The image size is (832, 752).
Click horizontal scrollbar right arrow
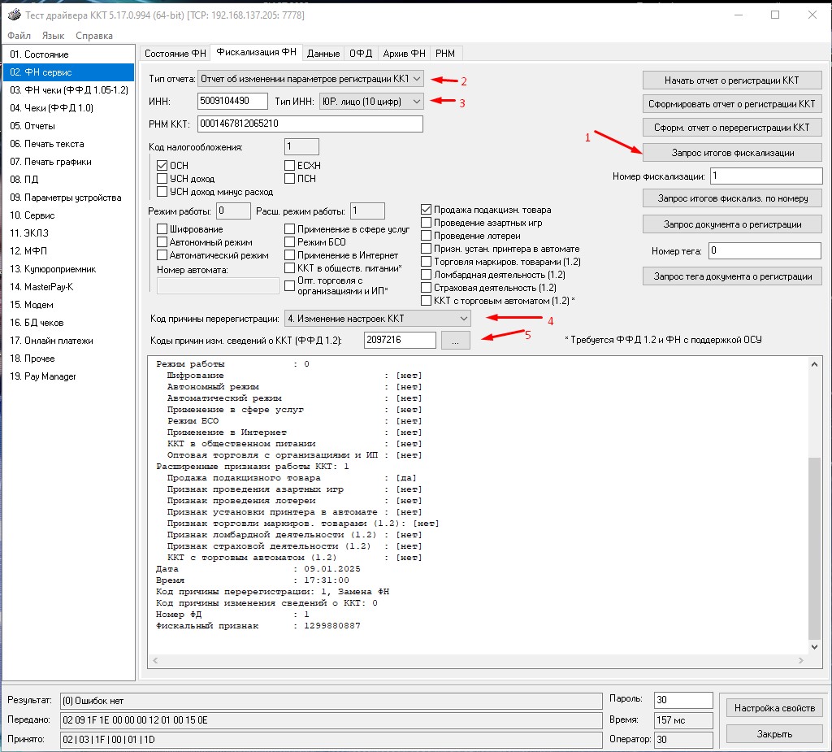(x=800, y=660)
